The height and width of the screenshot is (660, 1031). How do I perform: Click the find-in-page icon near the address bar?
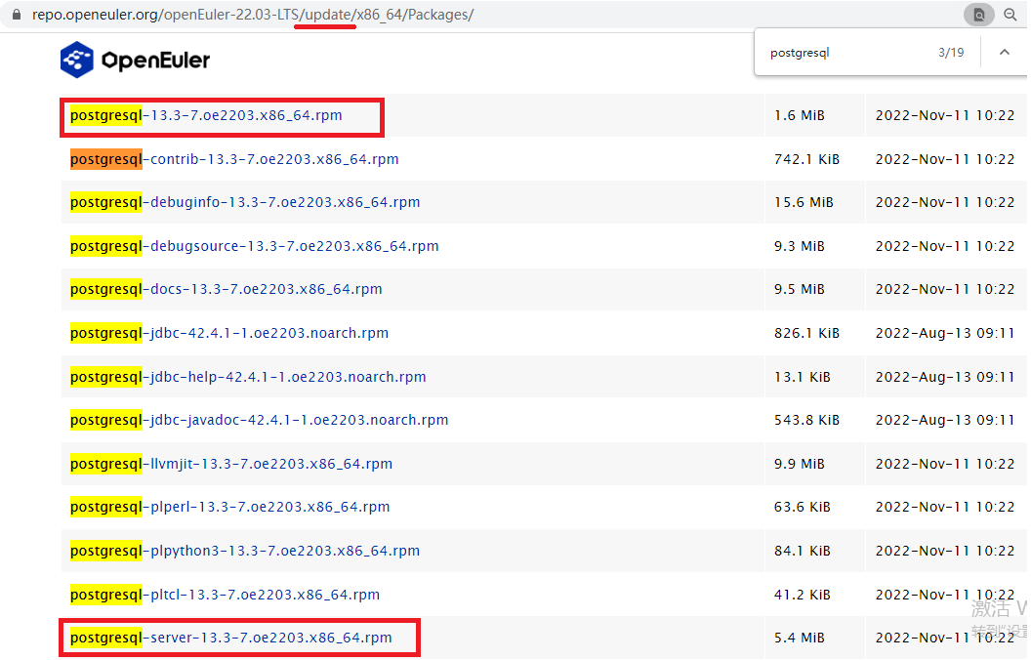pos(978,15)
